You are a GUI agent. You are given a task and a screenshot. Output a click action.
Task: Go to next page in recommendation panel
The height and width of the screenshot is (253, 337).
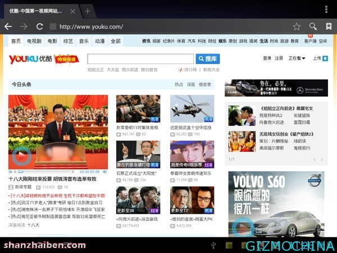321,160
